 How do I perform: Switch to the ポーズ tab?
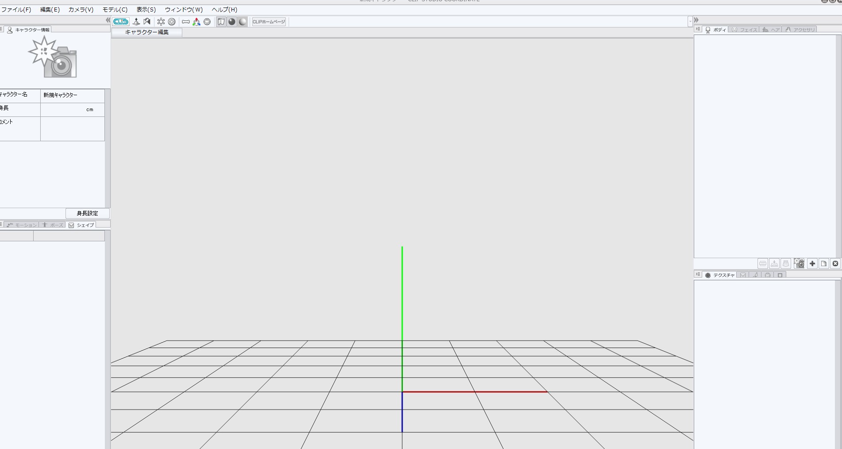53,225
